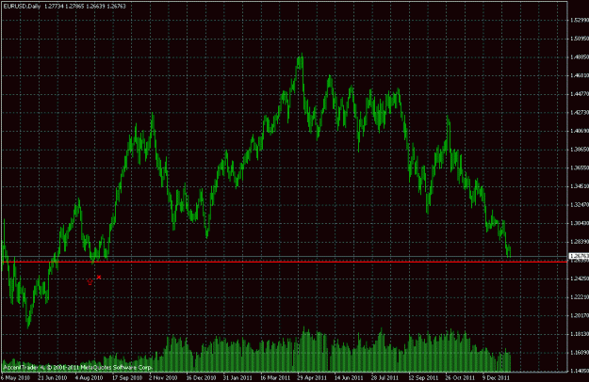Image resolution: width=589 pixels, height=382 pixels.
Task: Click the red up-arrow marker below the line
Action: coord(90,282)
